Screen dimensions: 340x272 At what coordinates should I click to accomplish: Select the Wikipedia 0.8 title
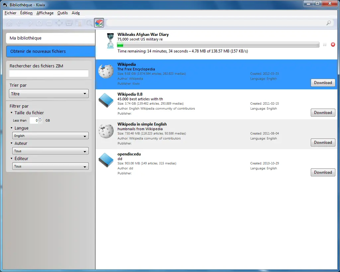[130, 94]
